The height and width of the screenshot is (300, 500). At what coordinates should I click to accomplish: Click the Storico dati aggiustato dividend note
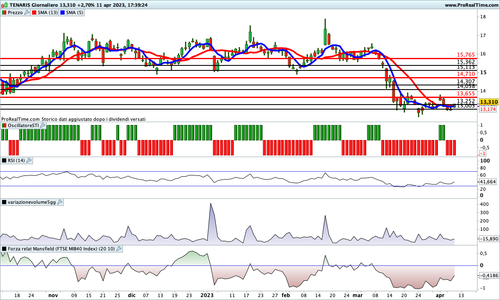click(x=93, y=119)
